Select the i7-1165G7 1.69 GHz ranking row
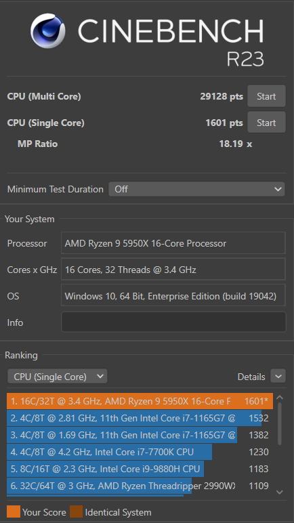Image resolution: width=294 pixels, height=523 pixels. tap(140, 435)
